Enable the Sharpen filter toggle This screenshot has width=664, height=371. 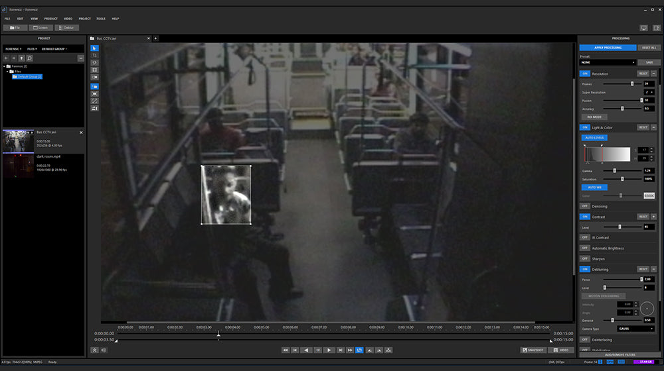[x=584, y=258]
